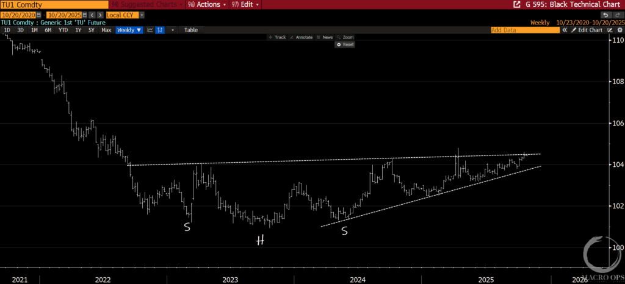Open the Weekly periodicity dropdown
The height and width of the screenshot is (284, 625).
(129, 30)
